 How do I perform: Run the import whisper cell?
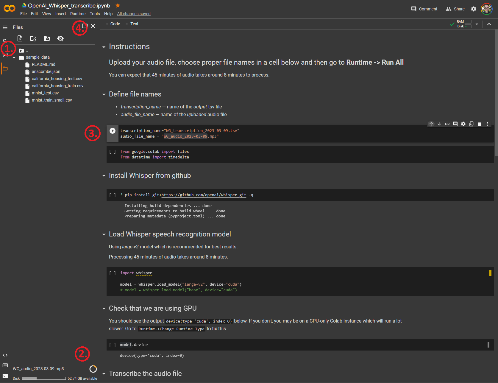point(113,273)
